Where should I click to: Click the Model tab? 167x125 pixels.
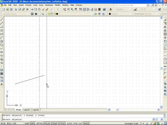pyautogui.click(x=19, y=110)
